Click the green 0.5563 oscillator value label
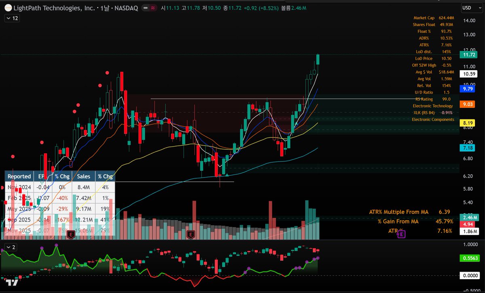 pyautogui.click(x=470, y=258)
